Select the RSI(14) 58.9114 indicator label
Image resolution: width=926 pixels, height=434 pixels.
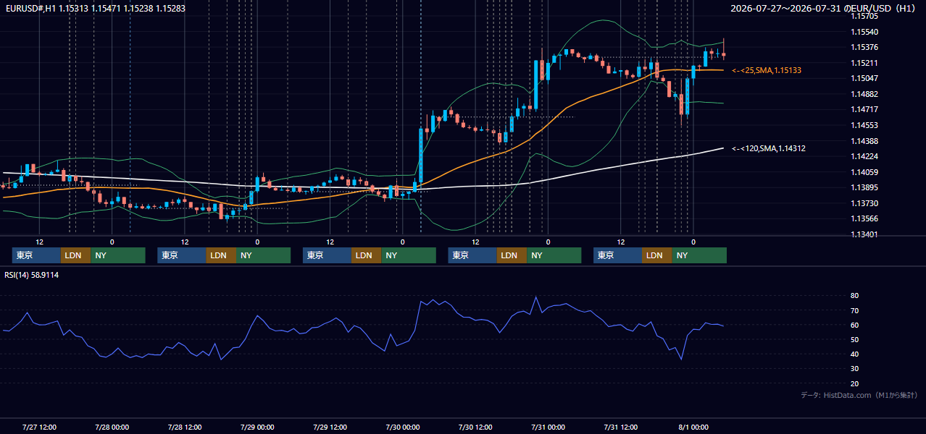point(32,275)
